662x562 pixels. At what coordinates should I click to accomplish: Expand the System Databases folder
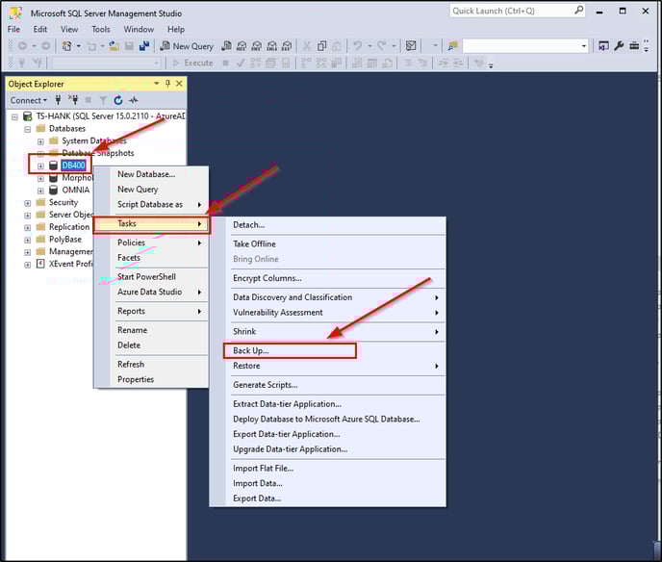pos(40,141)
